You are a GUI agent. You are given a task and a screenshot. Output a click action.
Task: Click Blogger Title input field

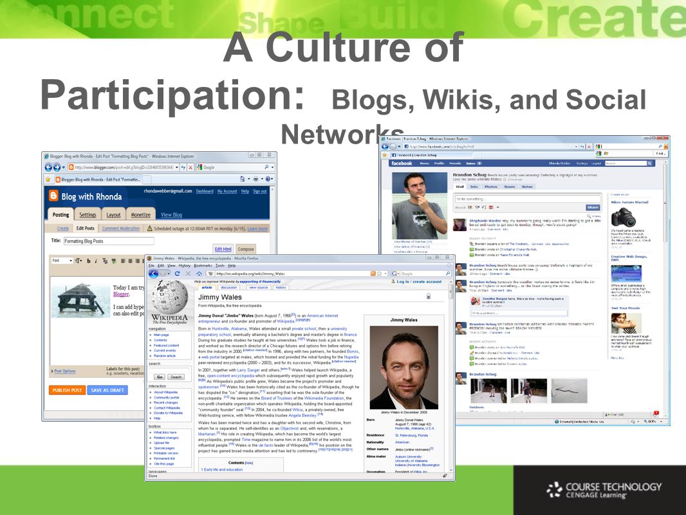[109, 241]
